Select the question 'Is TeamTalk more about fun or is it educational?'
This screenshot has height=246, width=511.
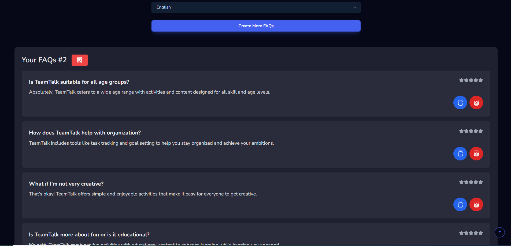click(89, 235)
